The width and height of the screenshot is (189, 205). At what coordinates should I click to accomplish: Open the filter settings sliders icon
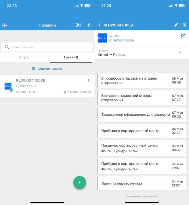click(x=4, y=25)
